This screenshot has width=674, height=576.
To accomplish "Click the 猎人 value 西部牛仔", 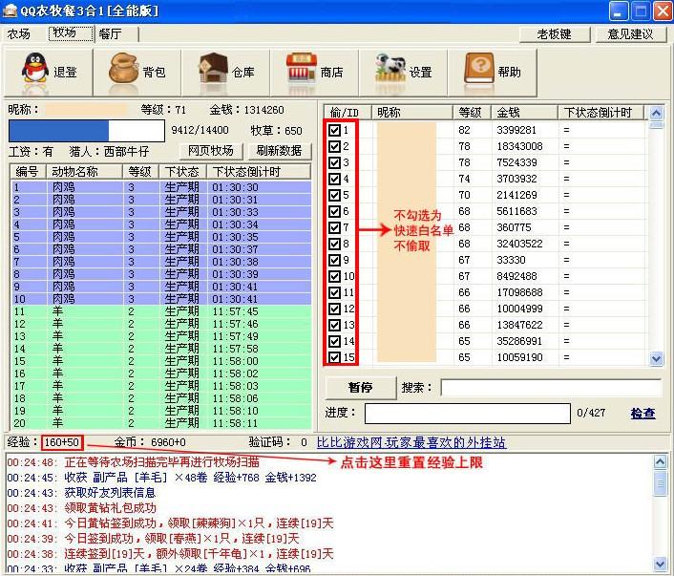I will click(126, 152).
